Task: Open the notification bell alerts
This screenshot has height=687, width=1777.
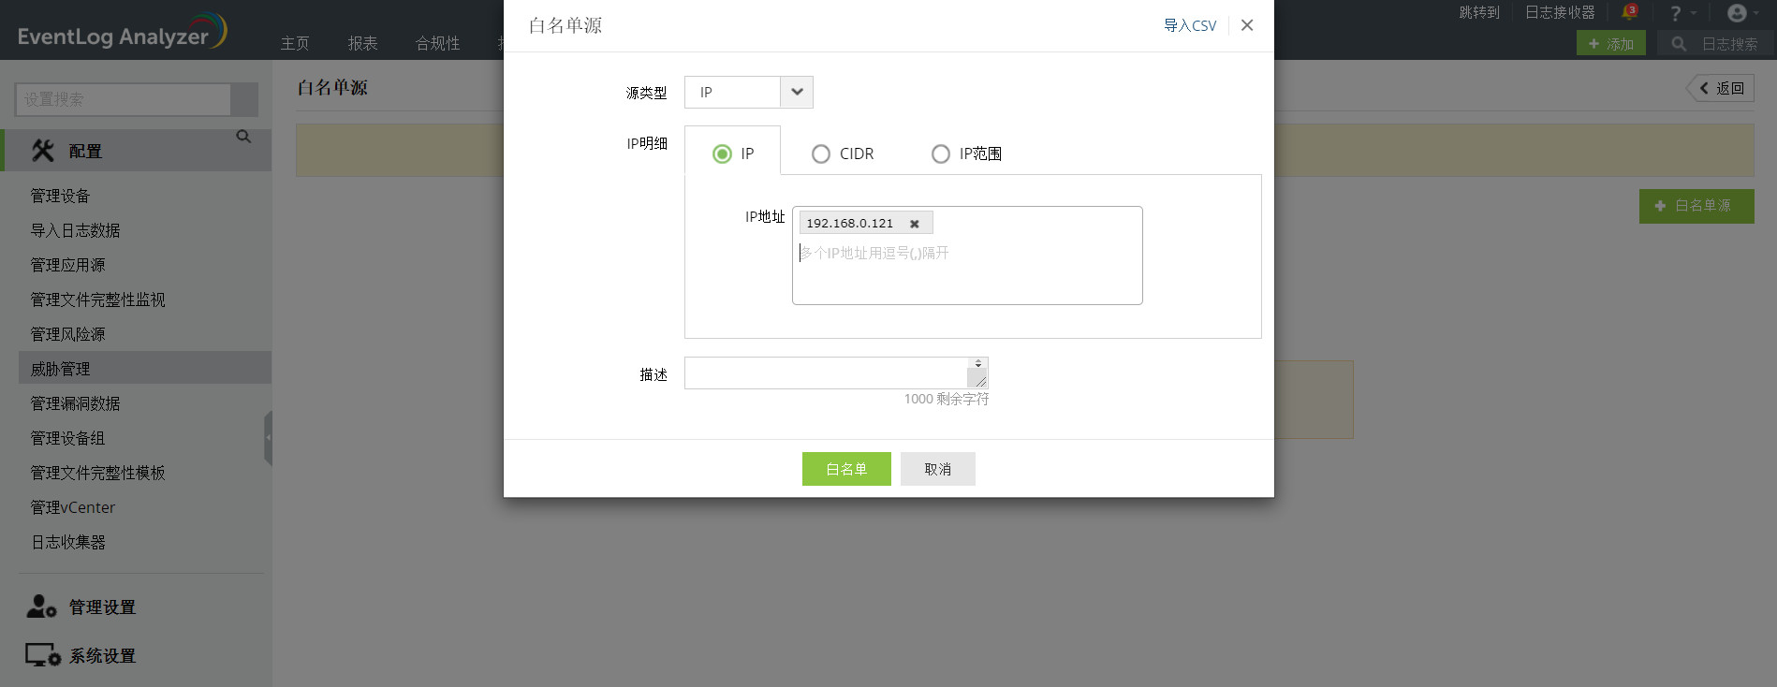Action: point(1629,12)
